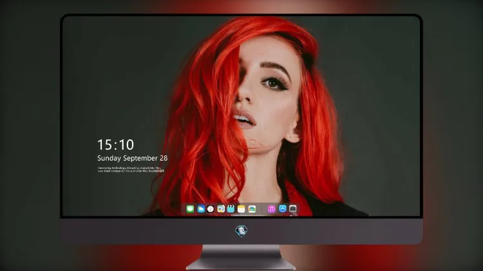
Task: Open the blue App Store icon
Action: (283, 209)
